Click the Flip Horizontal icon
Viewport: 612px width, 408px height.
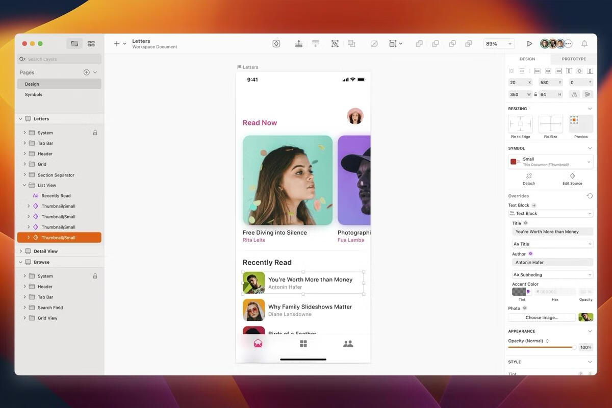point(574,94)
